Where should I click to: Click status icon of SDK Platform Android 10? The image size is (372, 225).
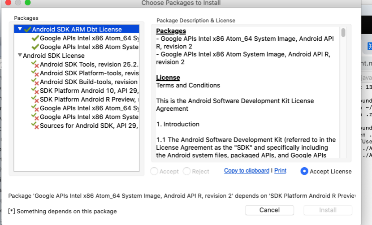(x=35, y=91)
